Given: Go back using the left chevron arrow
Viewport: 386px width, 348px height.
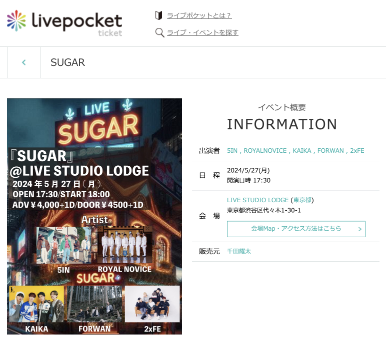Looking at the screenshot, I should (23, 62).
